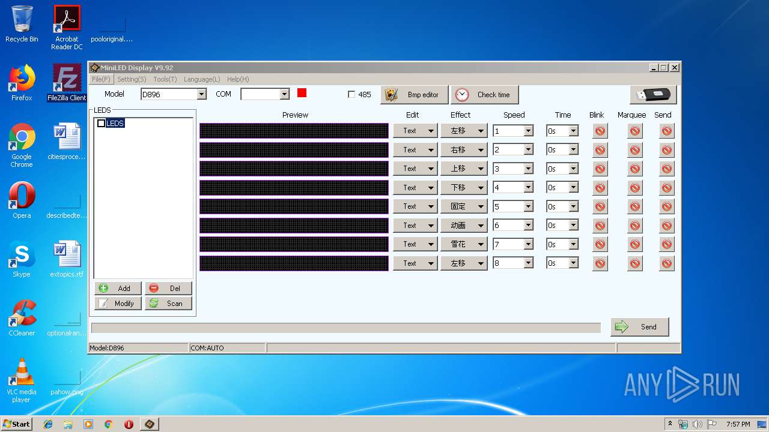Screen dimensions: 769x432
Task: Expand the Time dropdown in speed 4 row
Action: point(573,188)
